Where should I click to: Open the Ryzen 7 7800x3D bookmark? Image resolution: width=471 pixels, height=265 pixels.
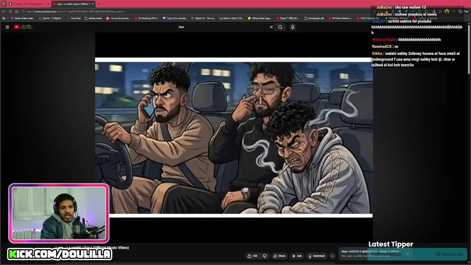pyautogui.click(x=288, y=18)
